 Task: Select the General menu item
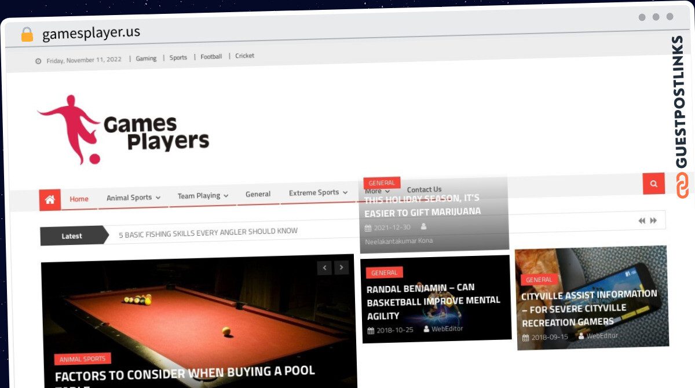258,194
